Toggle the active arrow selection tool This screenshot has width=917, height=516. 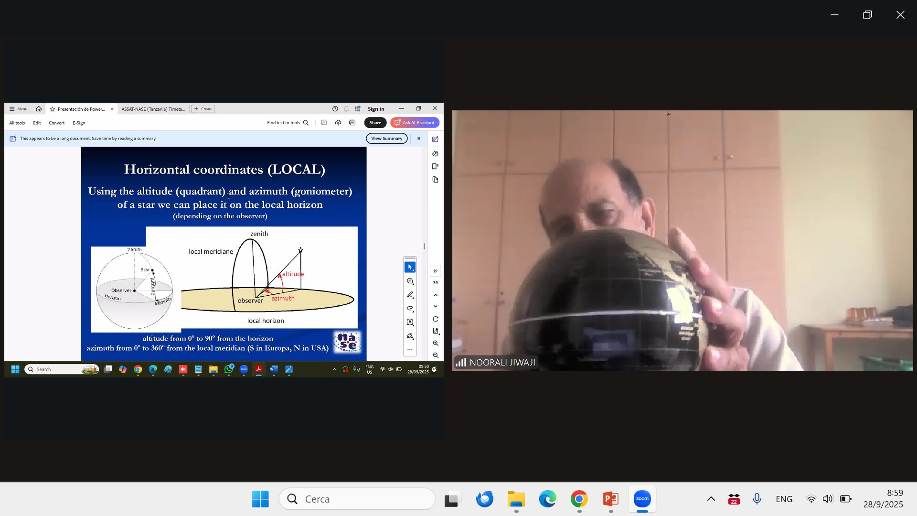click(x=410, y=267)
